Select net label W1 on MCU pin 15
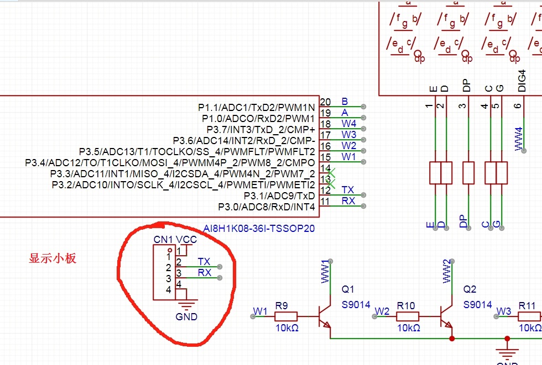 [348, 157]
